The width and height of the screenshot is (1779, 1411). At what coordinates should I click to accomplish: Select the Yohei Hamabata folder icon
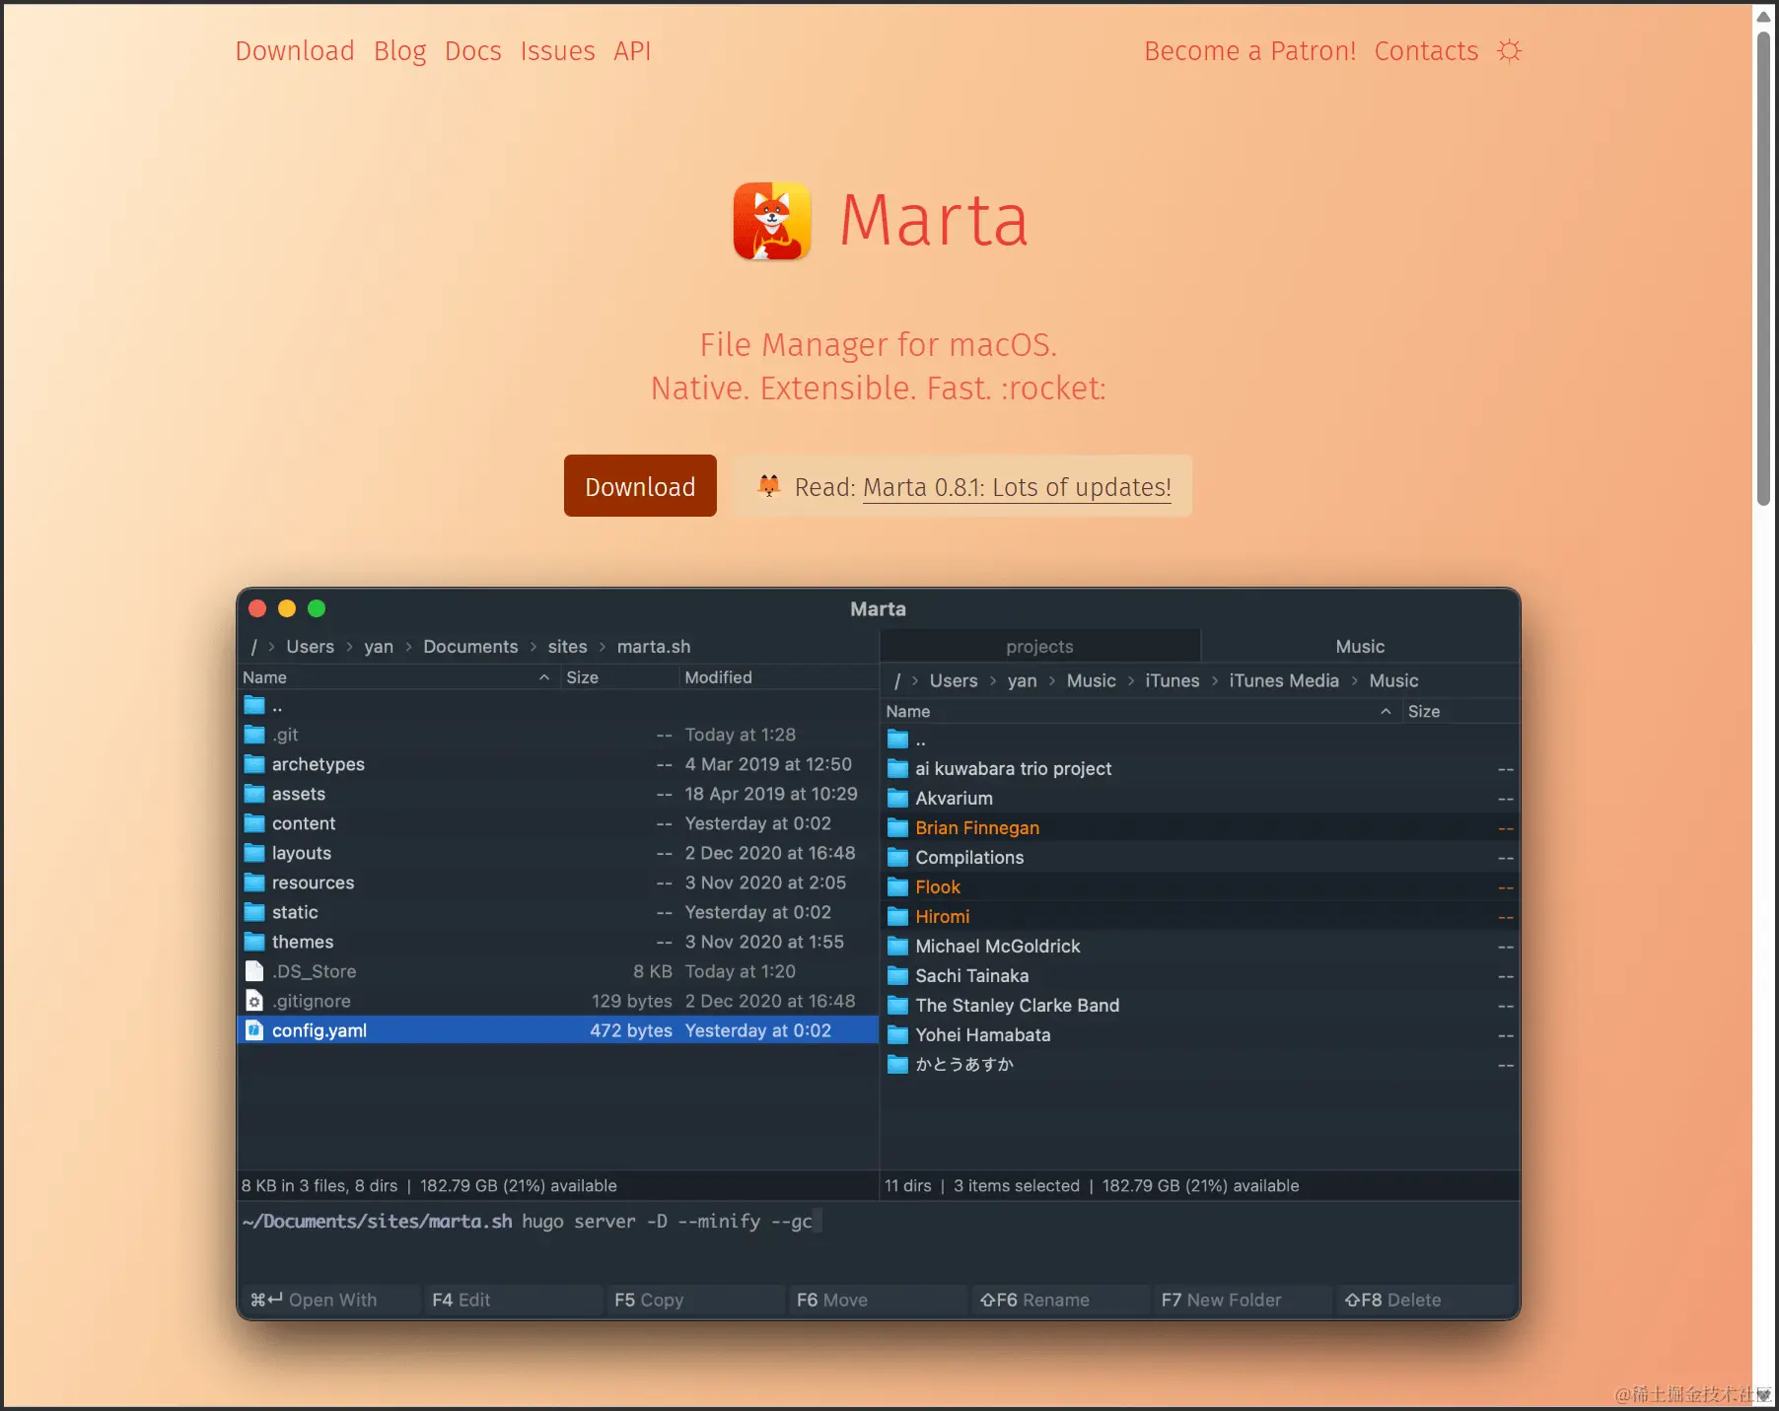[897, 1035]
